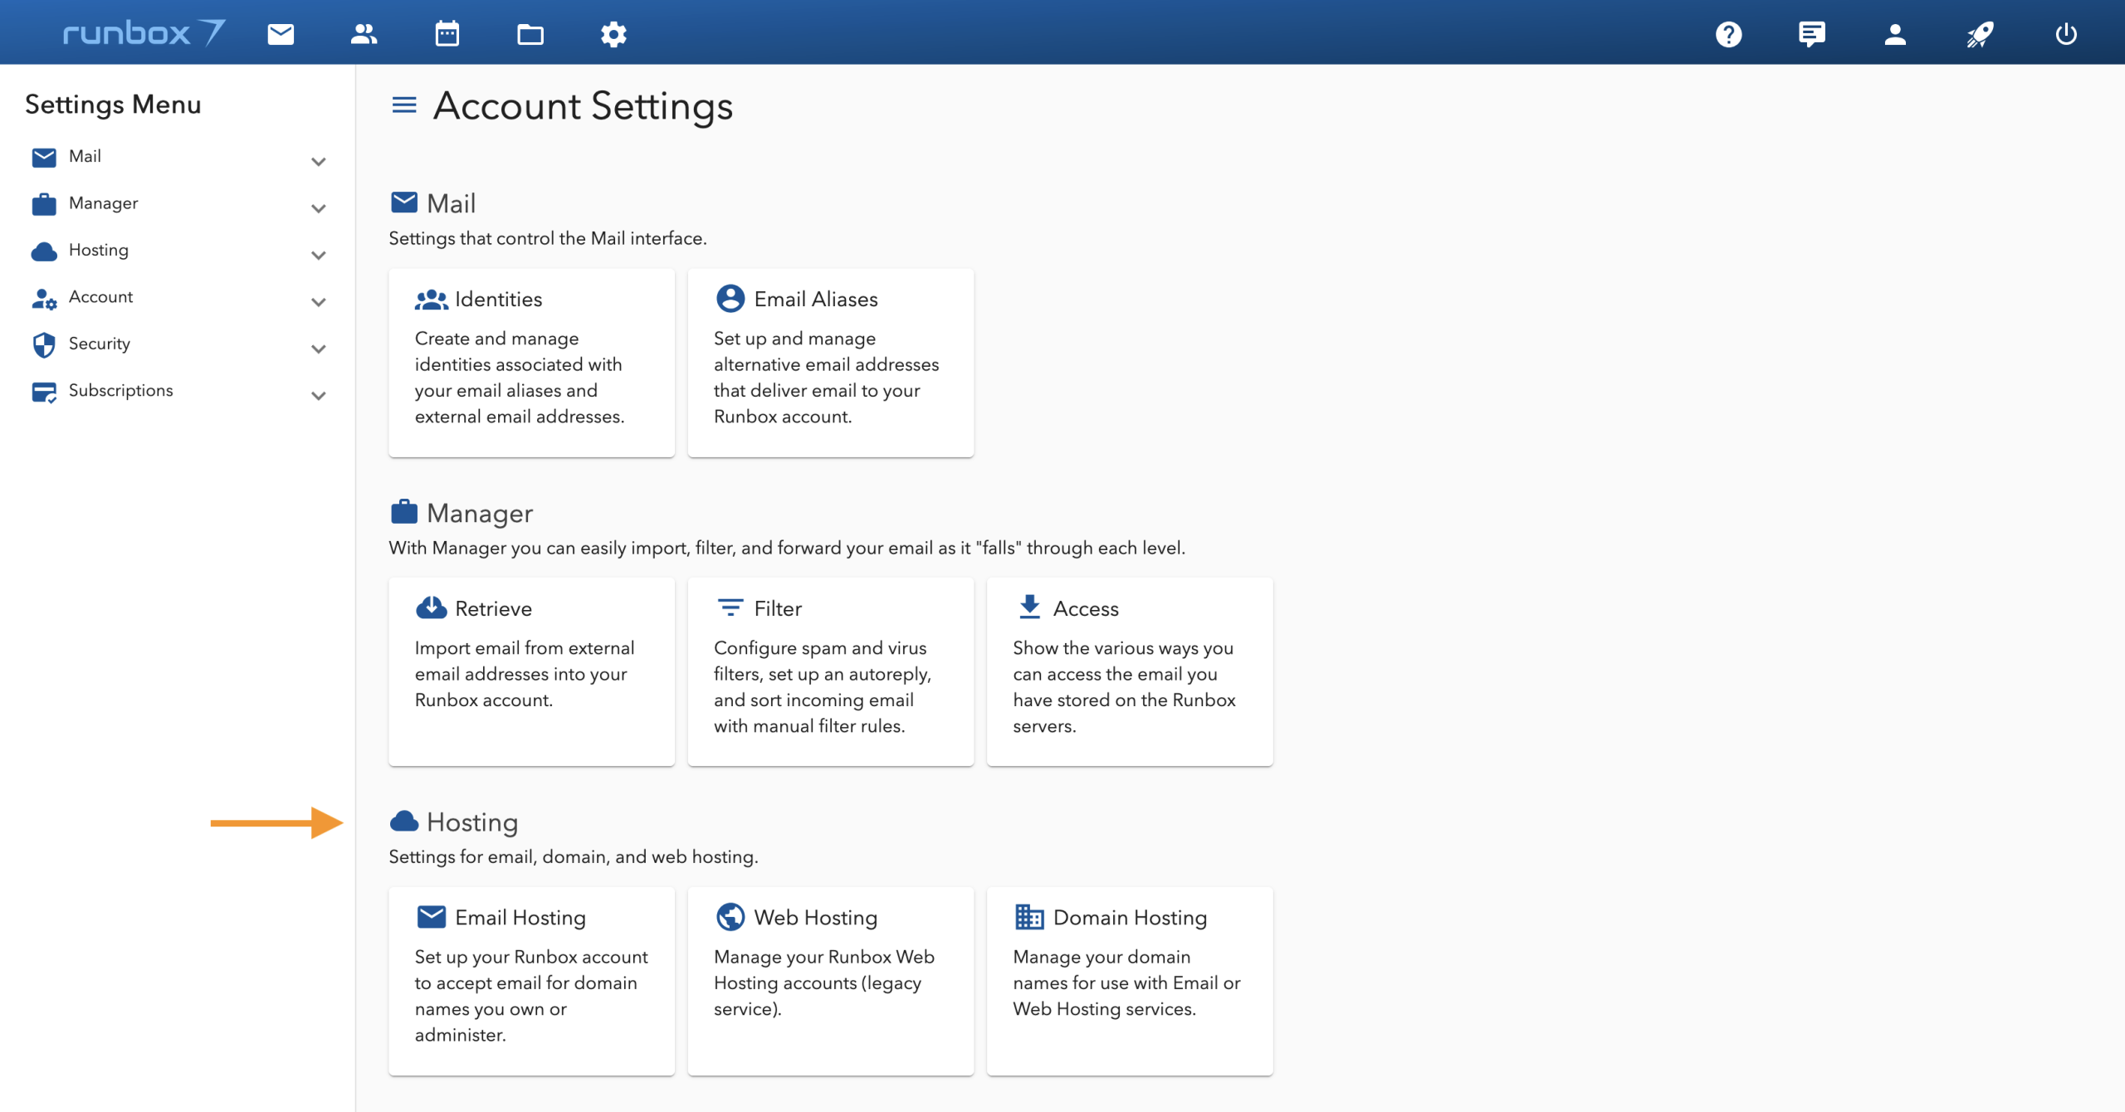Open Files folder icon in top bar
The height and width of the screenshot is (1112, 2125).
tap(530, 34)
